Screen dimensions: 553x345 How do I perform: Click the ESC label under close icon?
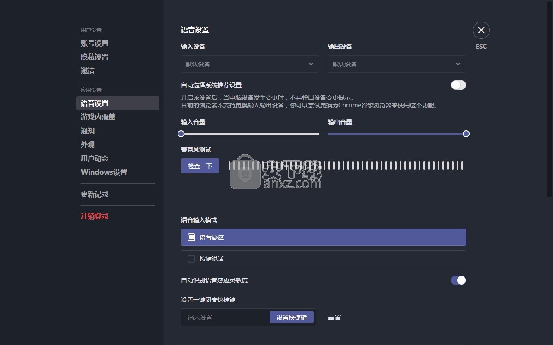(x=481, y=47)
